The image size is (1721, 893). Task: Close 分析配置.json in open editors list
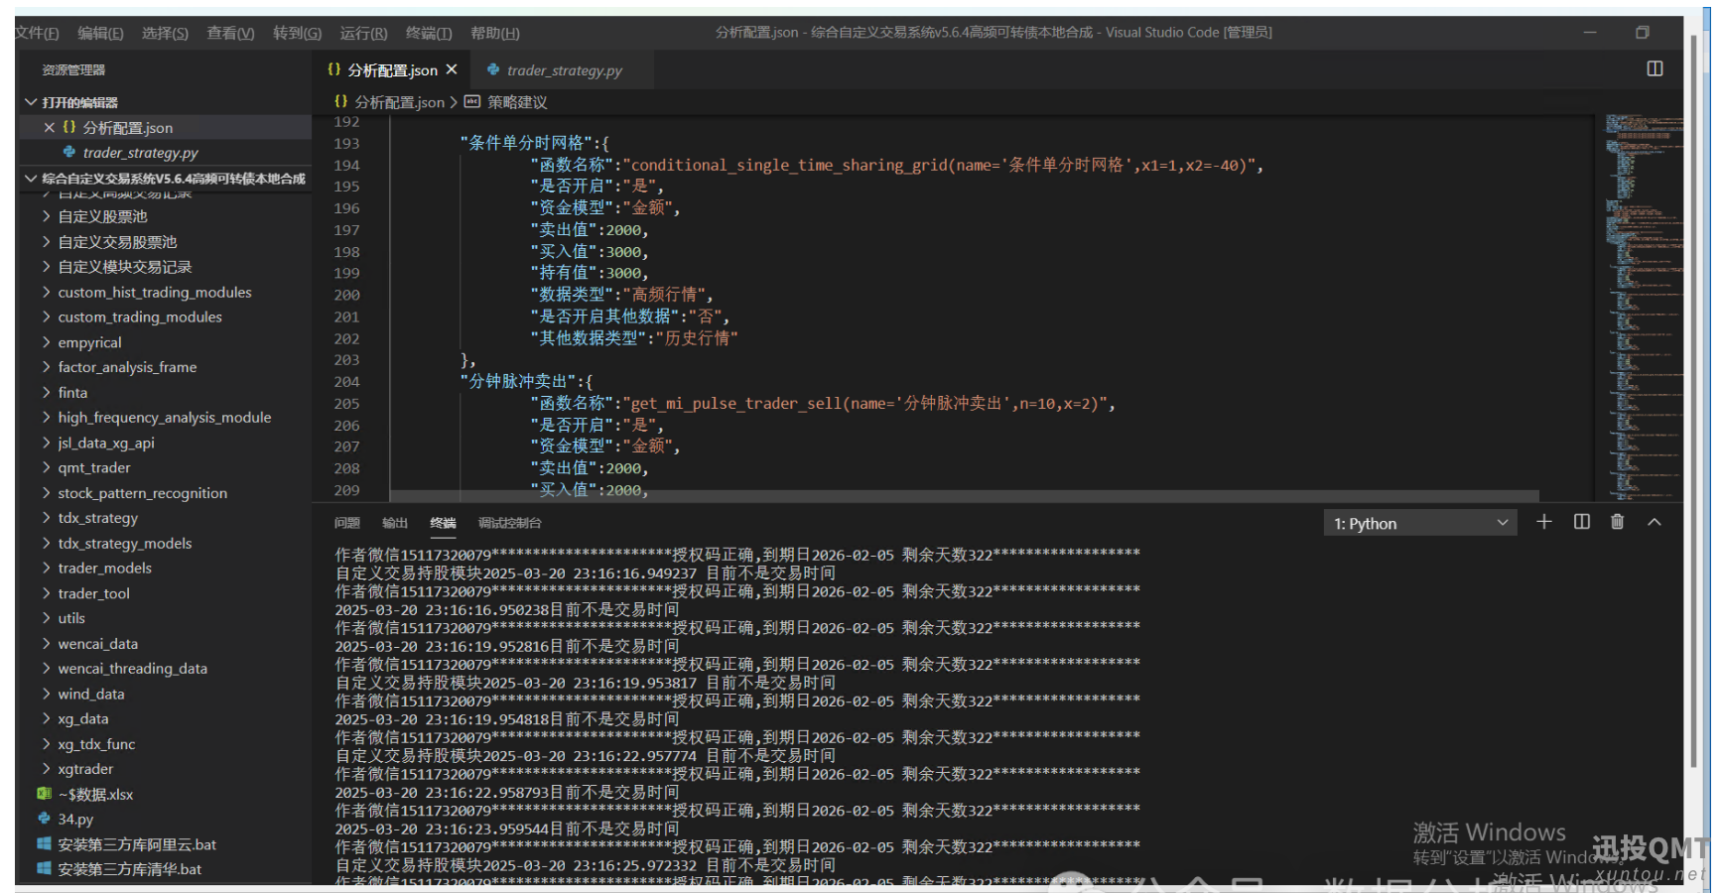[49, 127]
